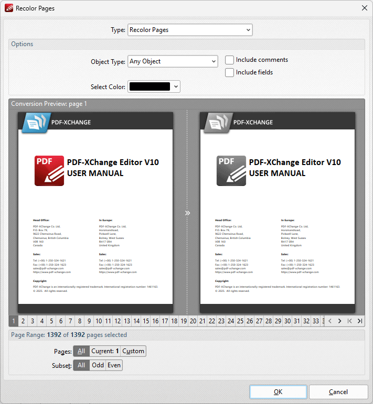Select page 33 in preview strip
373x404 pixels.
pos(316,321)
